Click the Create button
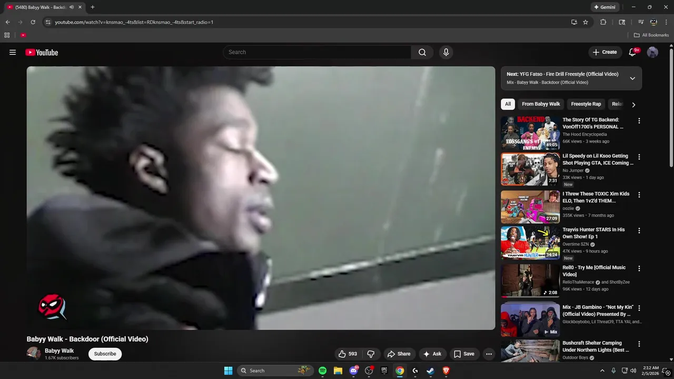674x379 pixels. click(x=604, y=52)
